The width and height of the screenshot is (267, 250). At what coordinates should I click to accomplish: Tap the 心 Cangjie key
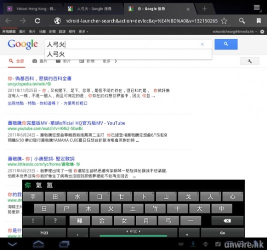click(x=232, y=196)
